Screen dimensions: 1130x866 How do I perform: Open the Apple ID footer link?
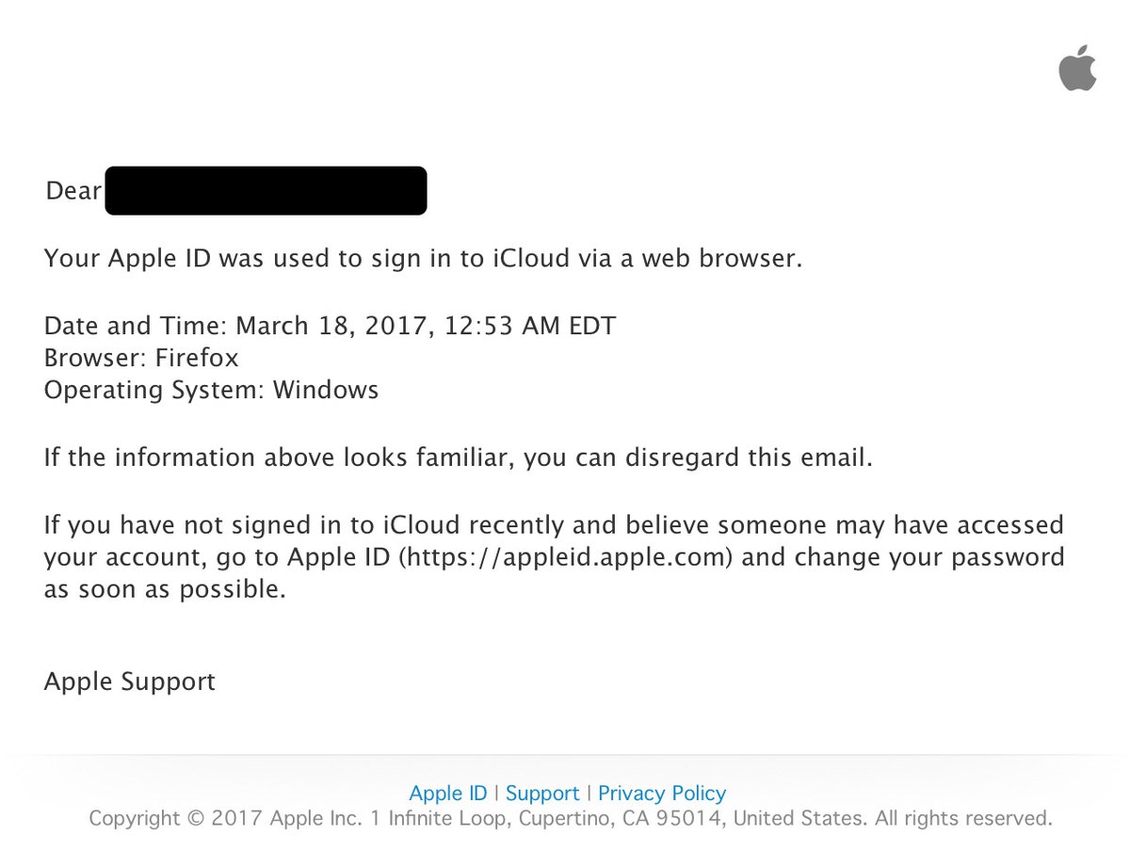coord(448,794)
